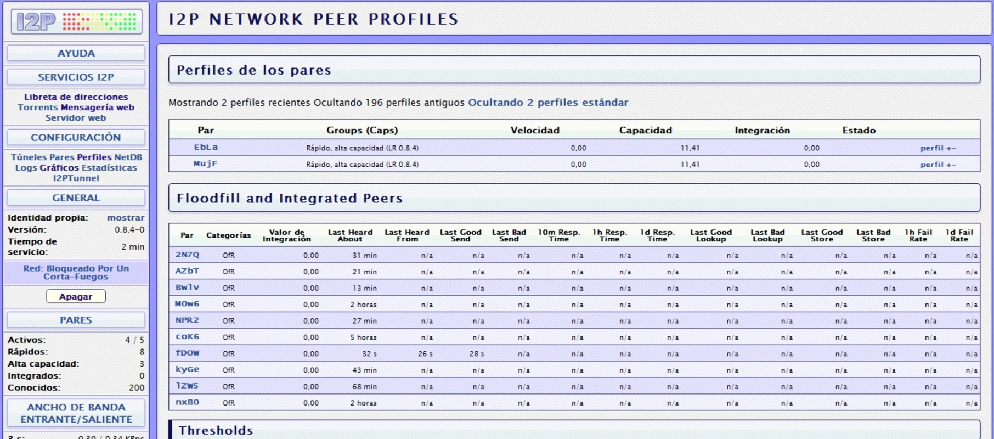This screenshot has height=439, width=994.
Task: Open the Estadísticas page
Action: [109, 167]
